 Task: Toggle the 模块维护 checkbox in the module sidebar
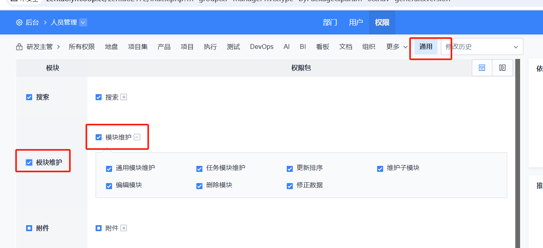29,162
